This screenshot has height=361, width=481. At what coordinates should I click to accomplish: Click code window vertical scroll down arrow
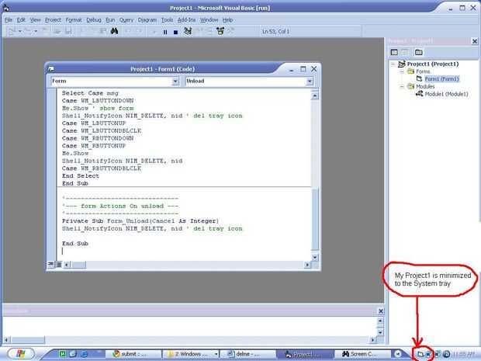point(315,257)
